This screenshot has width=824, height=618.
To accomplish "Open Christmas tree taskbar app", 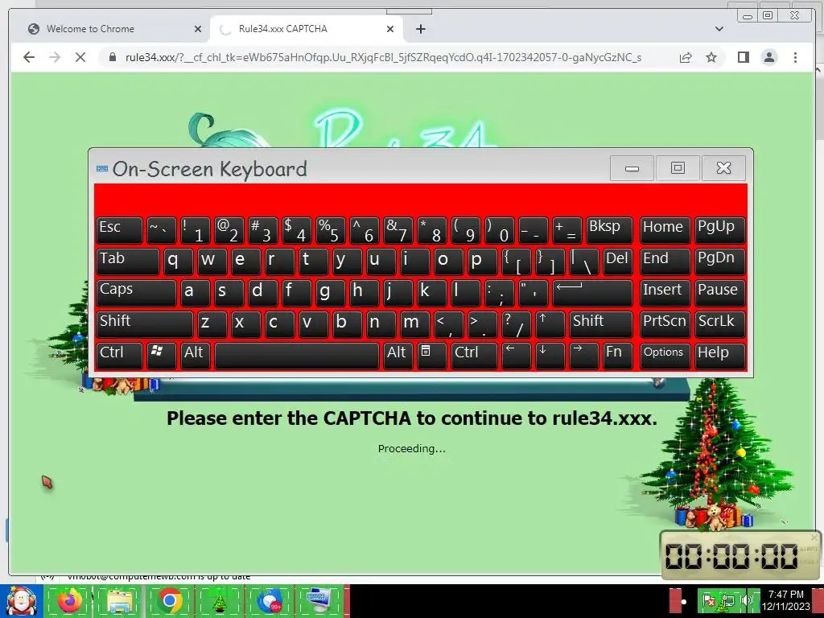I will click(220, 601).
